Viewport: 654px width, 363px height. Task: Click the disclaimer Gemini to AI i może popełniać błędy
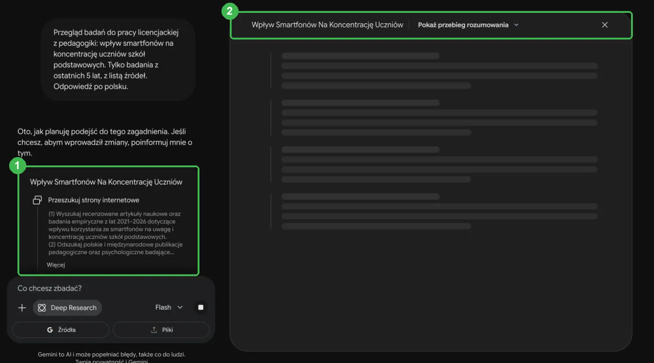click(x=112, y=355)
